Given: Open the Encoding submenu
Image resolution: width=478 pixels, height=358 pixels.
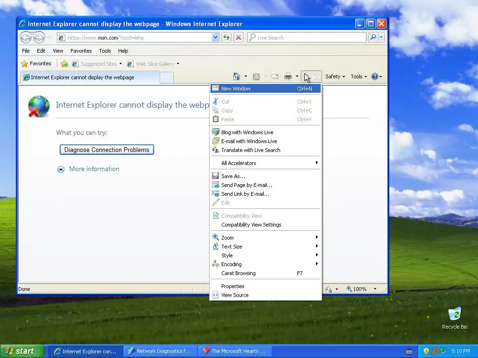Looking at the screenshot, I should click(266, 264).
